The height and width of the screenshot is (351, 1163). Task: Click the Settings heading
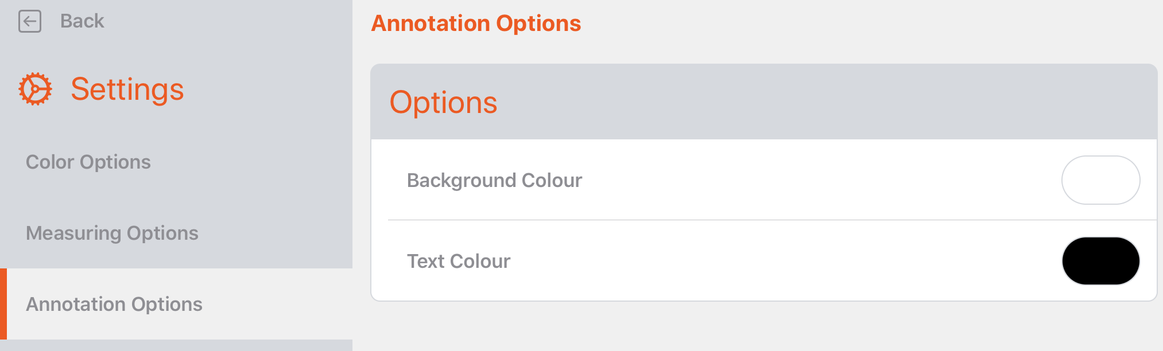127,89
